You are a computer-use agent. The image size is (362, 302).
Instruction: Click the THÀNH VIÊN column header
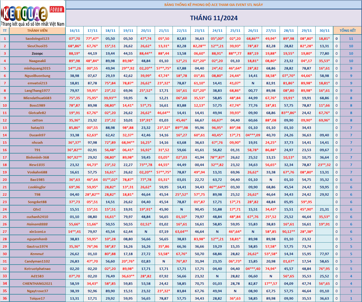(37, 31)
